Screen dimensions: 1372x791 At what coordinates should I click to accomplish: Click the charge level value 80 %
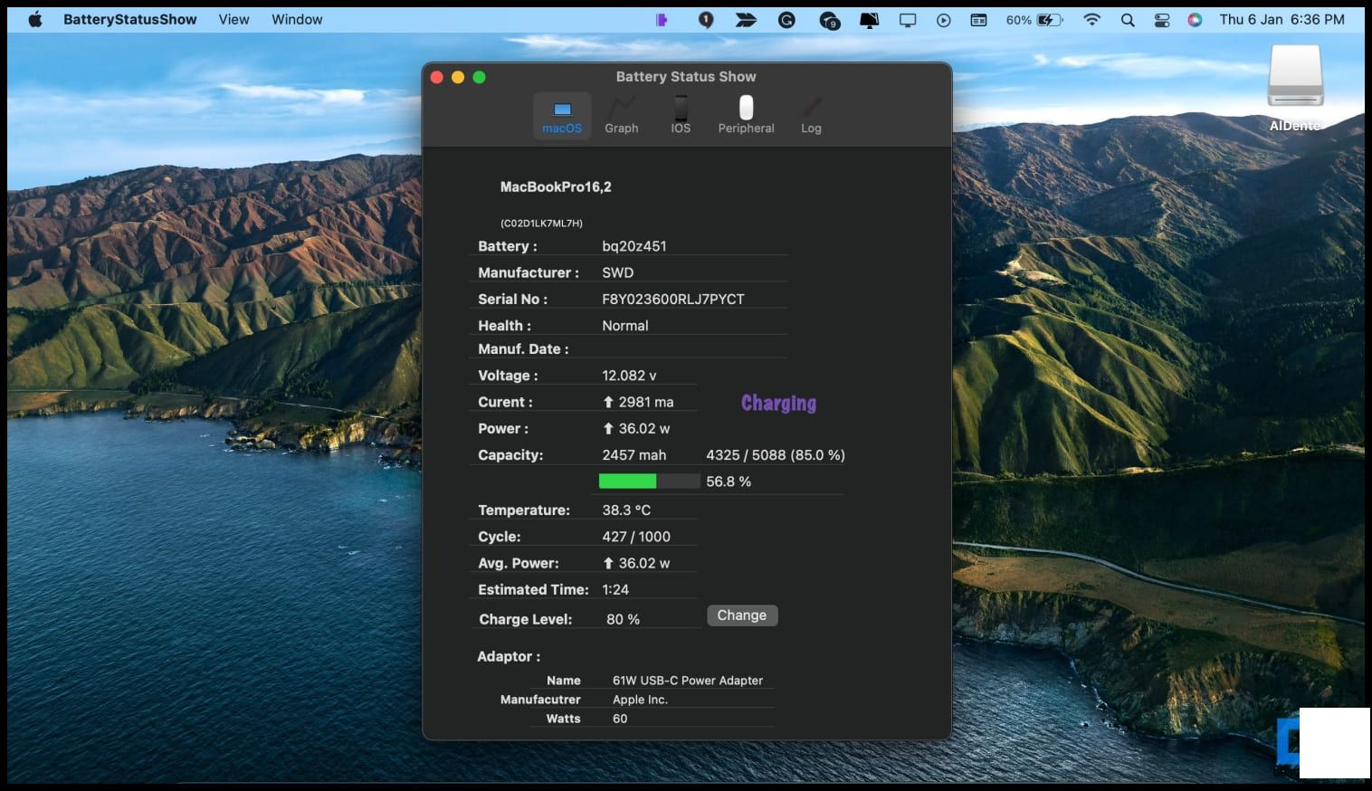(623, 619)
